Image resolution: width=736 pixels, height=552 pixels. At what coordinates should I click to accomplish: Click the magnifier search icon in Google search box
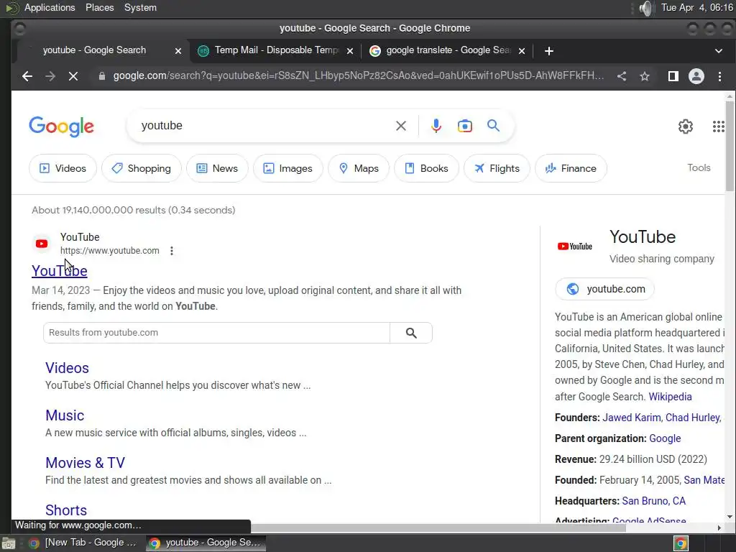(x=493, y=125)
